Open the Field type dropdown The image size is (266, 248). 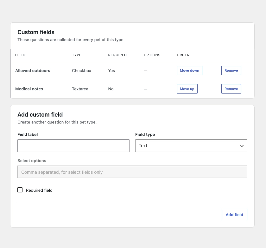(191, 146)
